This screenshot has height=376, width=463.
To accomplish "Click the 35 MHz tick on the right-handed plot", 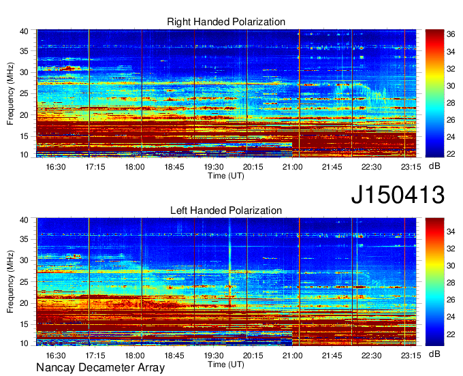I will pos(24,51).
